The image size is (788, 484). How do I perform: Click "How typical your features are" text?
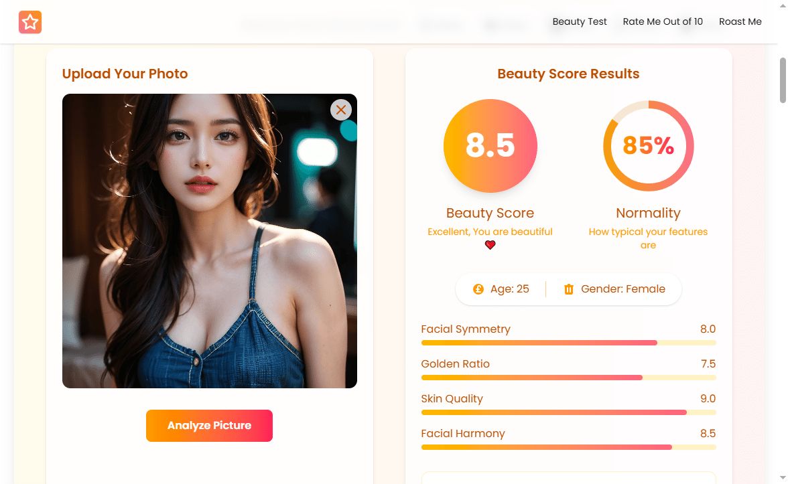[649, 238]
